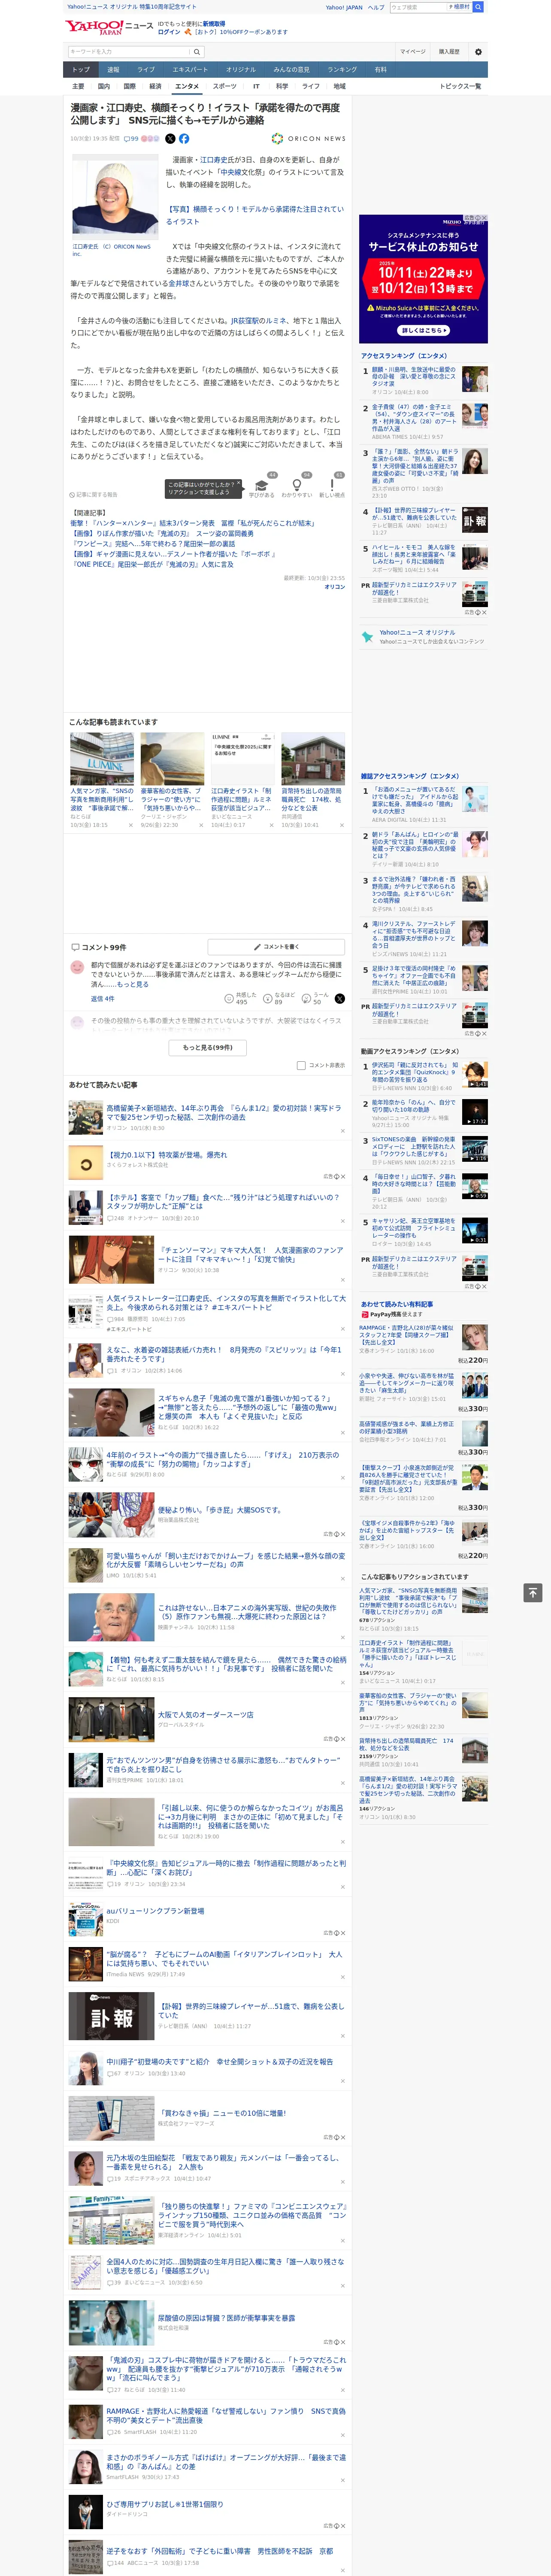This screenshot has height=2576, width=551.
Task: Open the トップ tab
Action: pyautogui.click(x=81, y=70)
